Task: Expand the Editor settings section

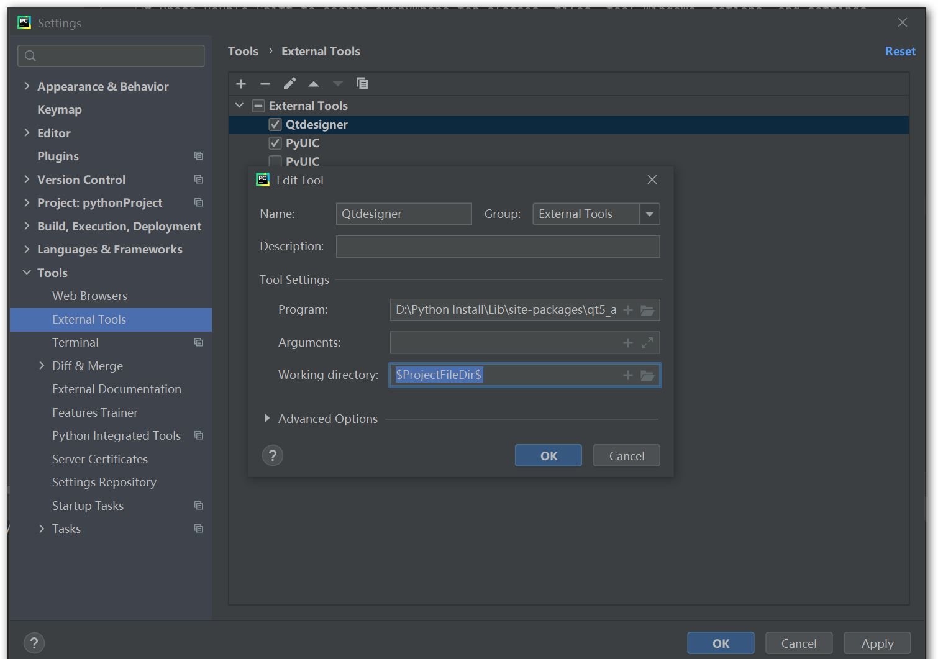Action: 27,133
